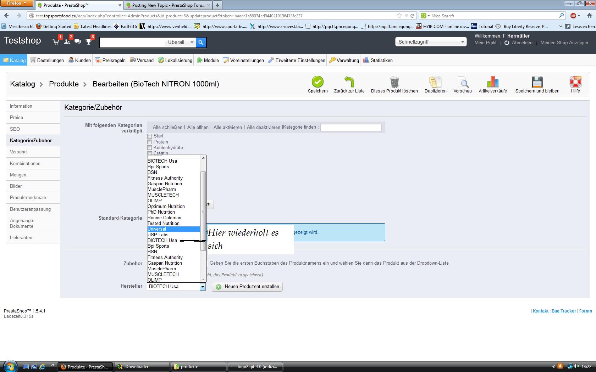
Task: Click the Alle öffnen link
Action: pyautogui.click(x=198, y=127)
